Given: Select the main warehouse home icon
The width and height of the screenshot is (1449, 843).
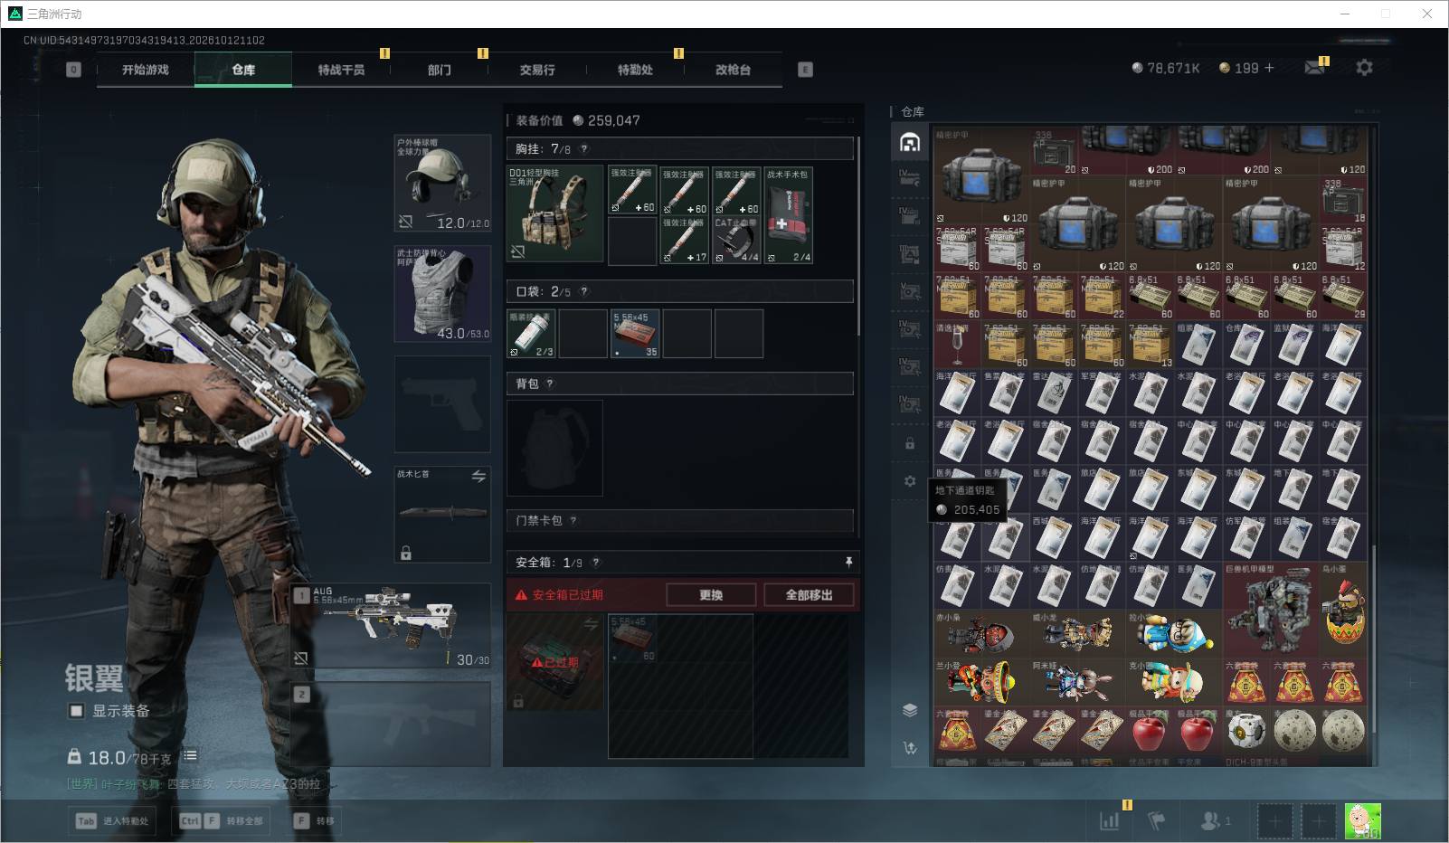Looking at the screenshot, I should 910,142.
